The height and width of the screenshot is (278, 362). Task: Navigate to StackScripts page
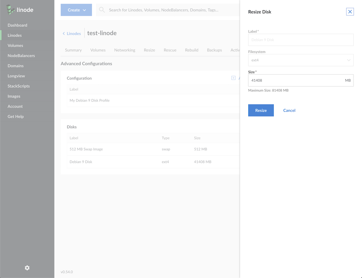point(19,86)
